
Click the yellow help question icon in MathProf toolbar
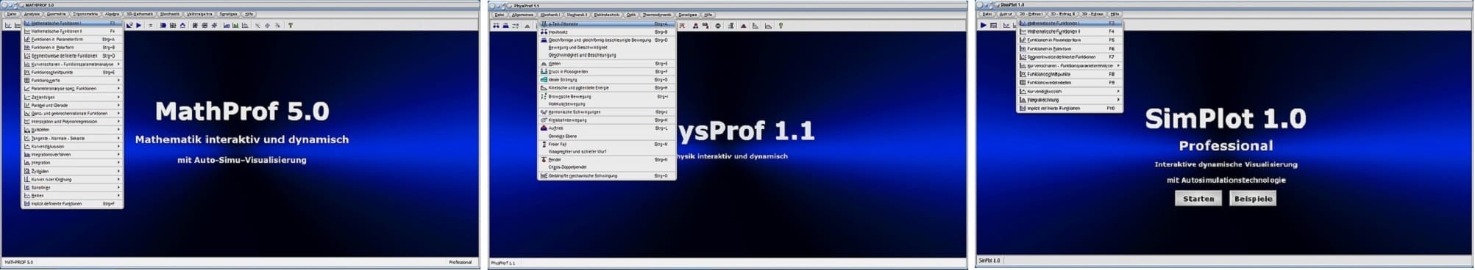(291, 26)
